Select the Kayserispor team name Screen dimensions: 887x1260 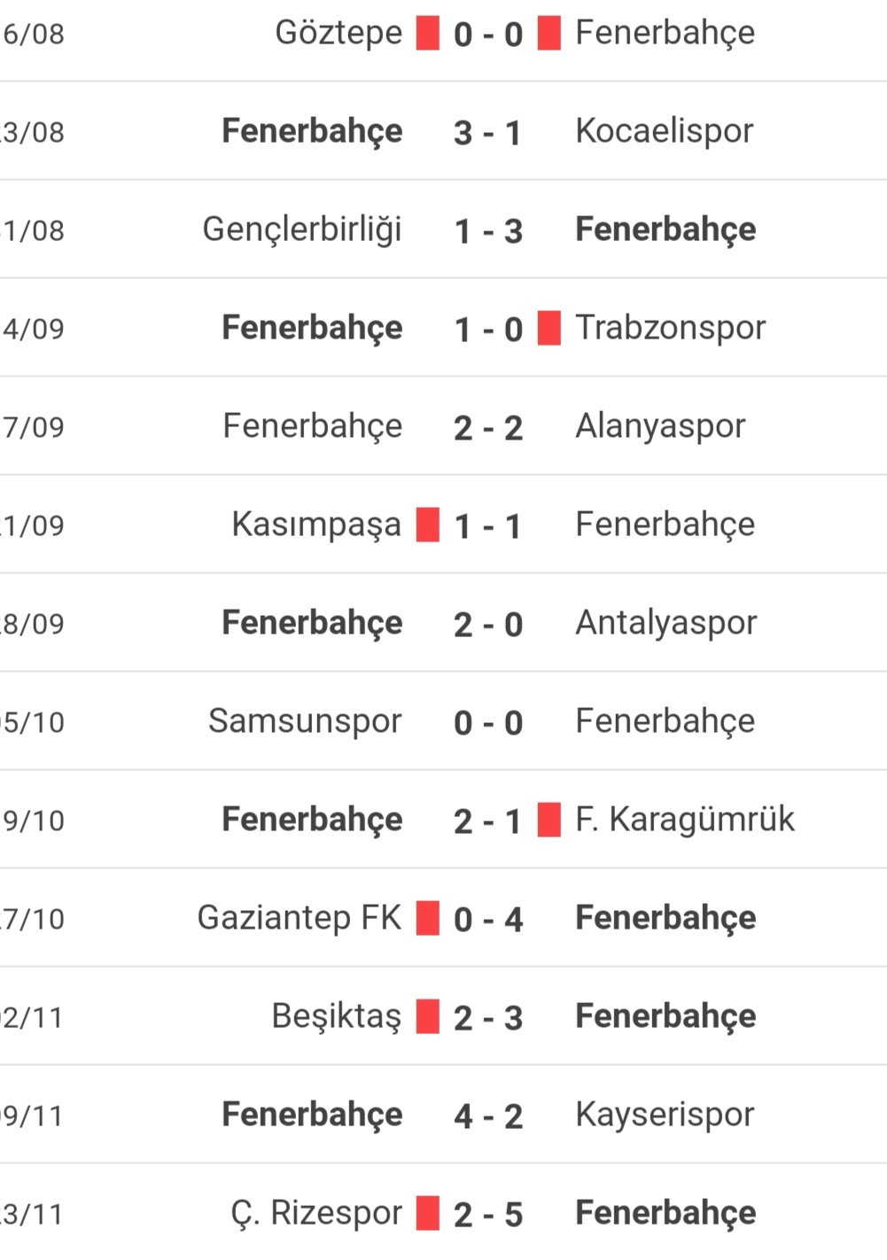click(x=665, y=1115)
